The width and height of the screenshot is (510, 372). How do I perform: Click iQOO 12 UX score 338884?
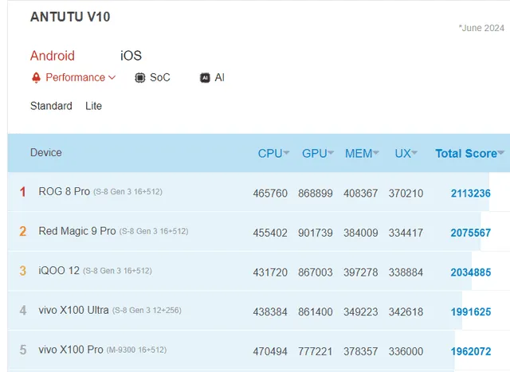click(406, 272)
